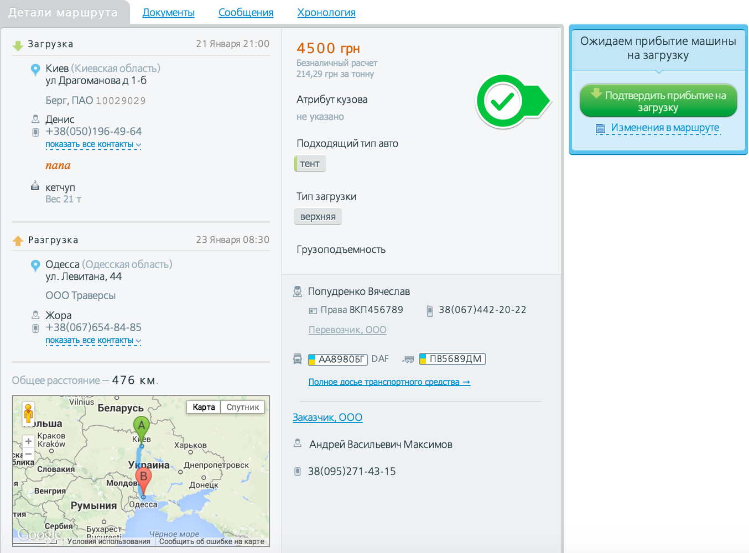Viewport: 749px width, 553px height.
Task: Switch map to Спутник view
Action: point(243,407)
